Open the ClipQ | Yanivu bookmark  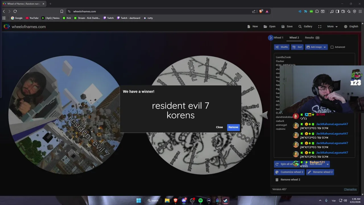(51, 18)
